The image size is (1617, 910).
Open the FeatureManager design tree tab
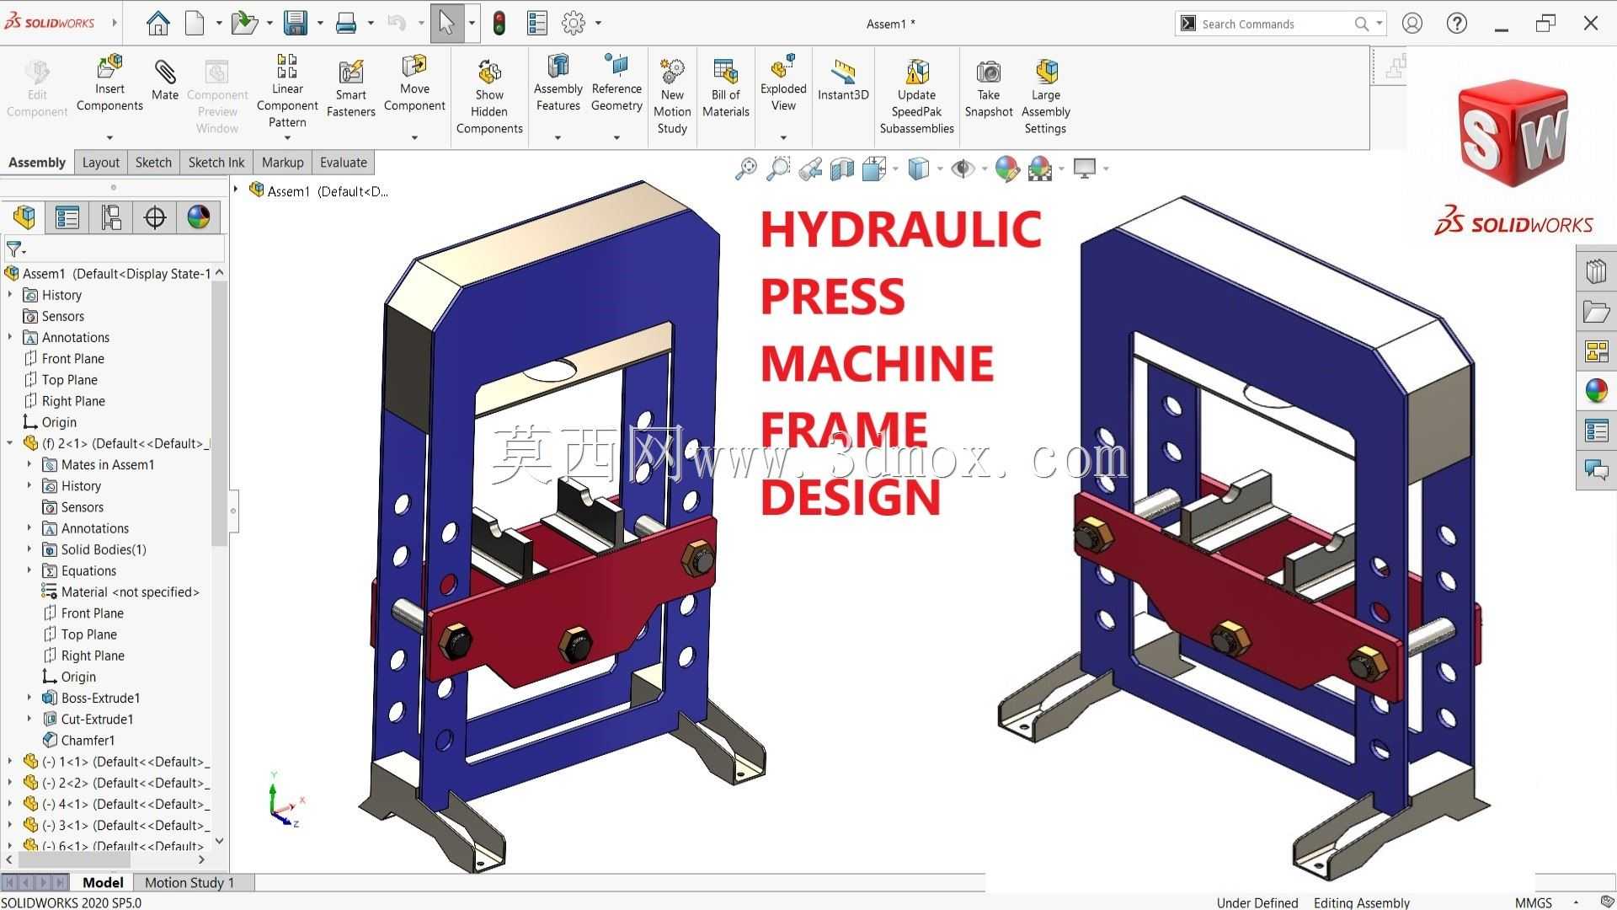point(24,217)
